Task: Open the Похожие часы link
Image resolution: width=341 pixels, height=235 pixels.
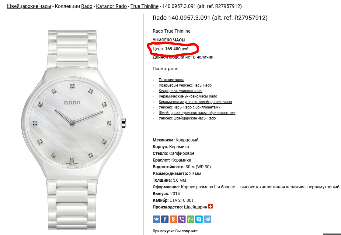Action: click(171, 80)
